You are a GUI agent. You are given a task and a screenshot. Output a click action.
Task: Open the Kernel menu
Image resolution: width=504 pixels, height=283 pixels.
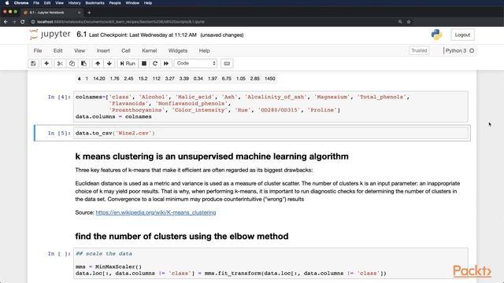149,50
